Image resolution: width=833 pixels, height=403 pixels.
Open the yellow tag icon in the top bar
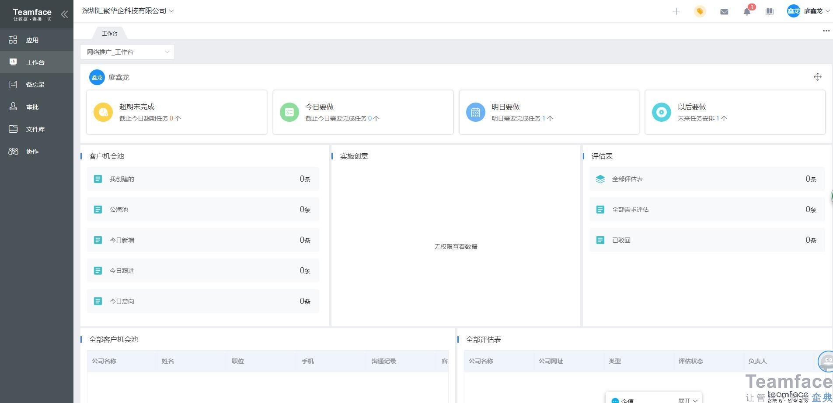(700, 11)
